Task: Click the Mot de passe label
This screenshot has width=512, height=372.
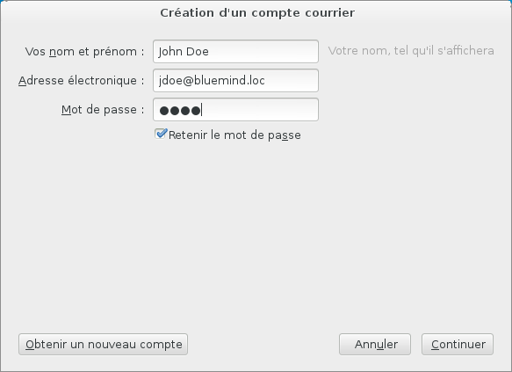Action: click(103, 110)
